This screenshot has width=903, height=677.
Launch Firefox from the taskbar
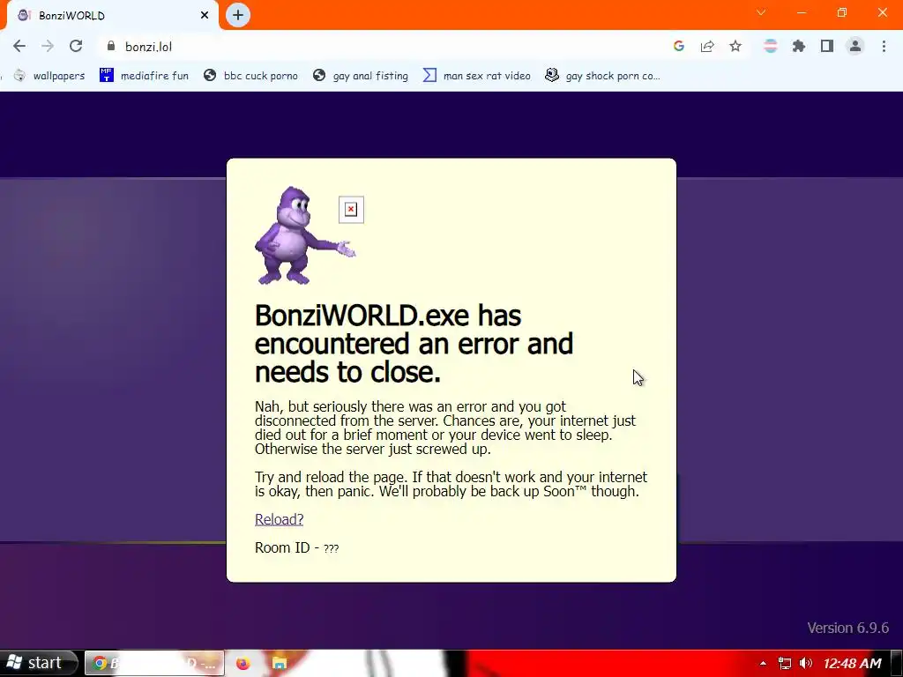(x=243, y=663)
